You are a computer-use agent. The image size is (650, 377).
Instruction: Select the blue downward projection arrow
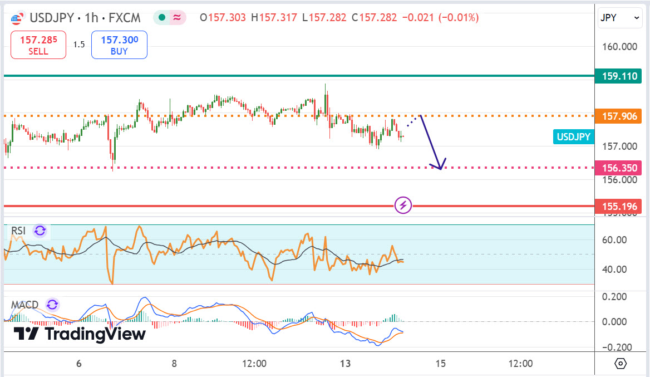point(430,141)
